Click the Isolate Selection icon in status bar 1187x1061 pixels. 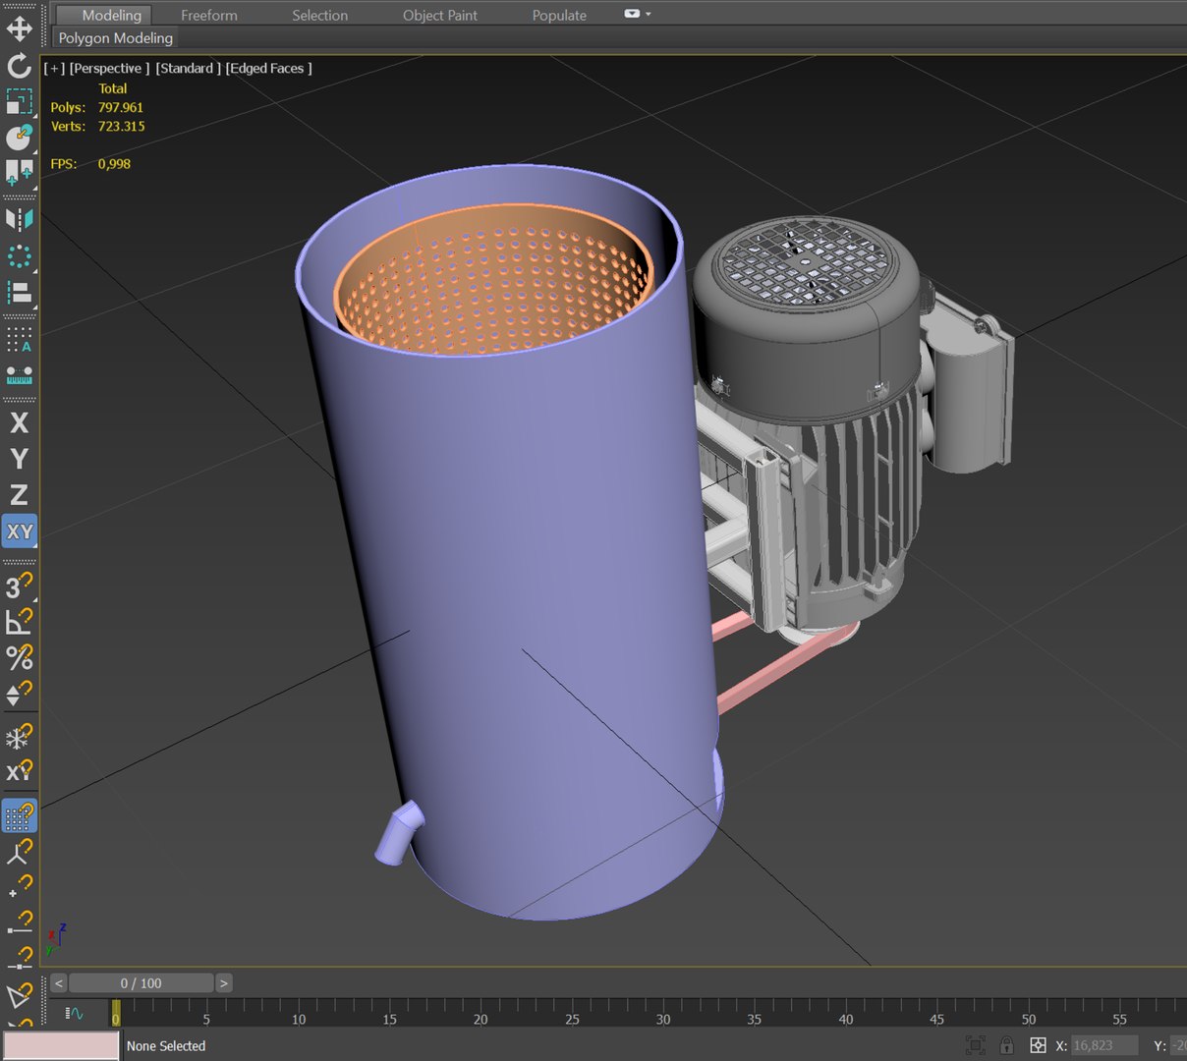point(975,1045)
